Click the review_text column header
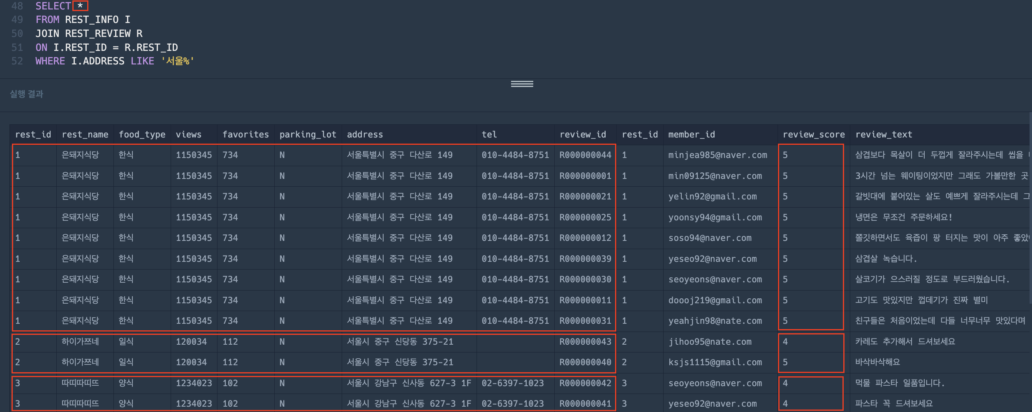Screen dimensions: 1032x412 tap(884, 135)
